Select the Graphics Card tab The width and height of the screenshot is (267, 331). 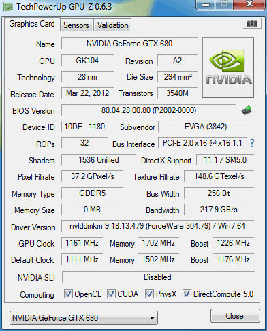pos(32,24)
